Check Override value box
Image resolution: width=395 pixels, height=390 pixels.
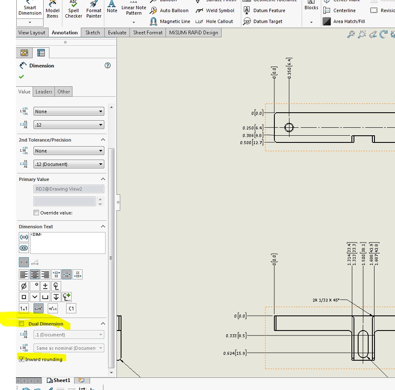[36, 213]
